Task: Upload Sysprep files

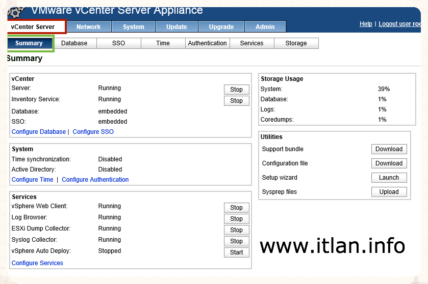Action: (x=389, y=192)
